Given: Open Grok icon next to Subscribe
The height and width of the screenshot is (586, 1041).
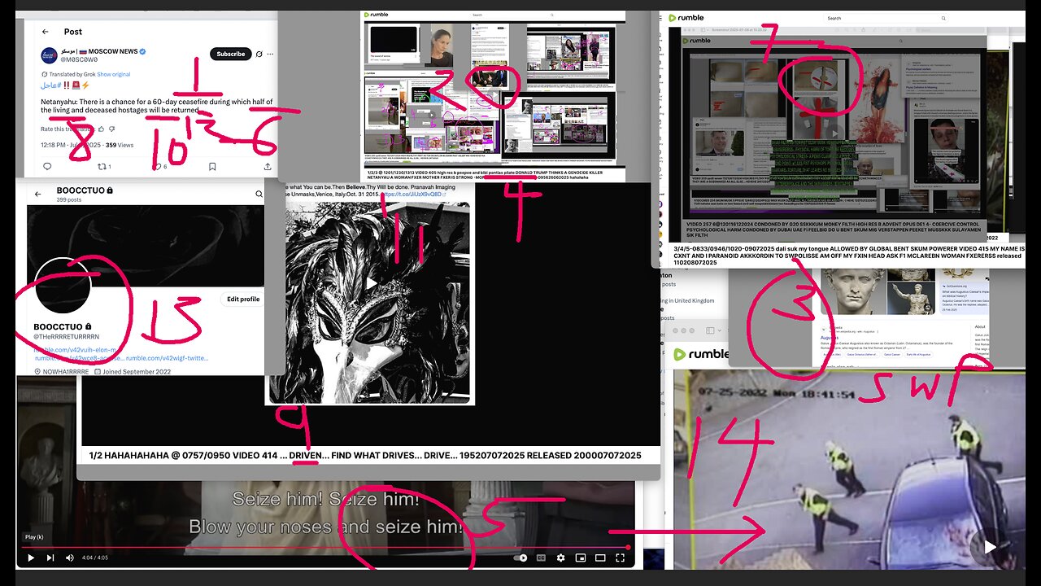Looking at the screenshot, I should pyautogui.click(x=259, y=54).
